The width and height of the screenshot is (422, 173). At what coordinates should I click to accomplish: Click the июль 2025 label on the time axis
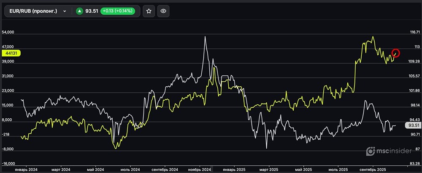(338, 170)
